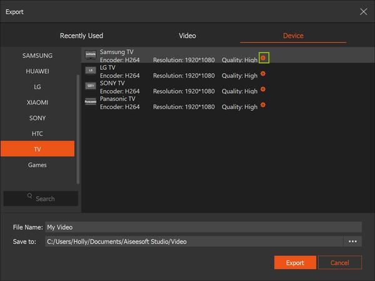Click the Samsung TV brand logo icon
The height and width of the screenshot is (281, 375).
click(91, 54)
